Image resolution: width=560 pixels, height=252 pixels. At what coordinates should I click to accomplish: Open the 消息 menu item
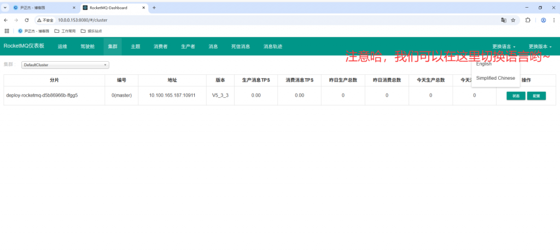pos(213,46)
